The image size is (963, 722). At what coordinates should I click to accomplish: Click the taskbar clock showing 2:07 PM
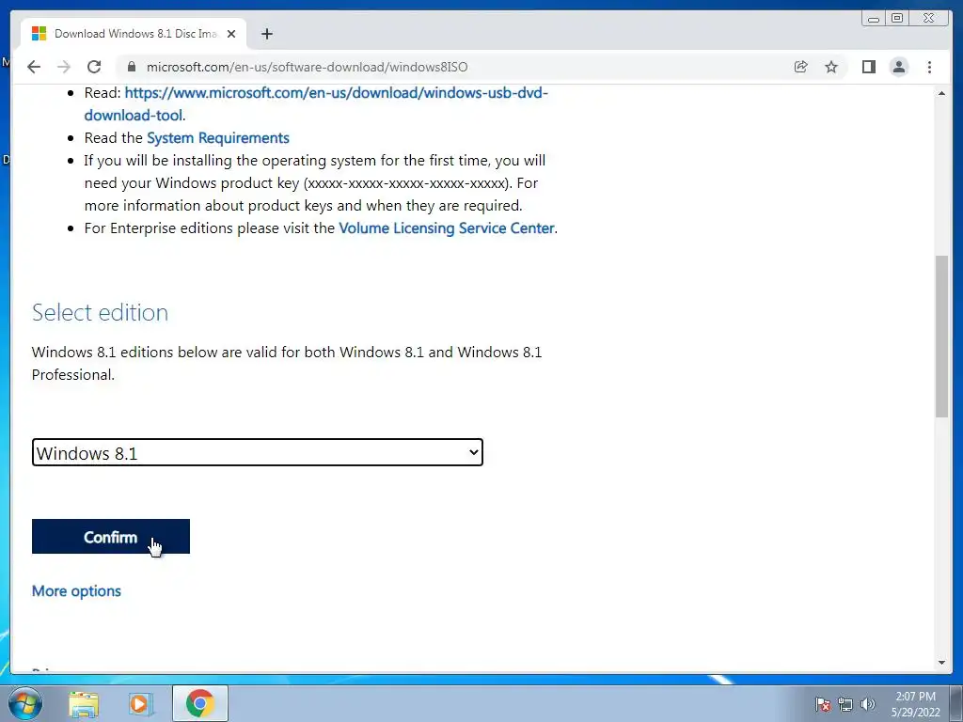[x=916, y=704]
